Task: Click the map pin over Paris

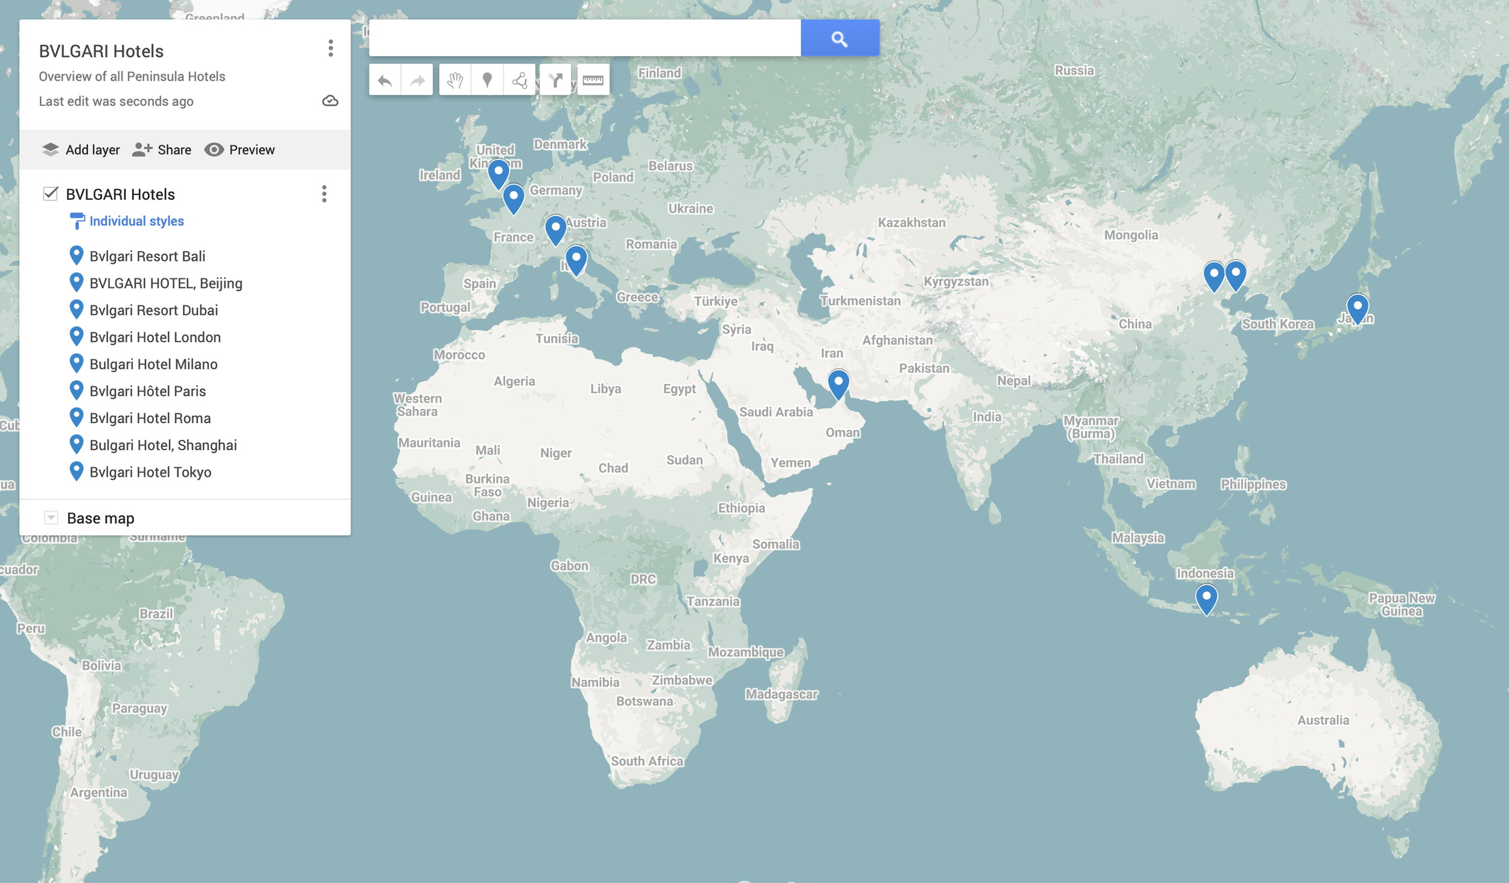Action: tap(514, 199)
